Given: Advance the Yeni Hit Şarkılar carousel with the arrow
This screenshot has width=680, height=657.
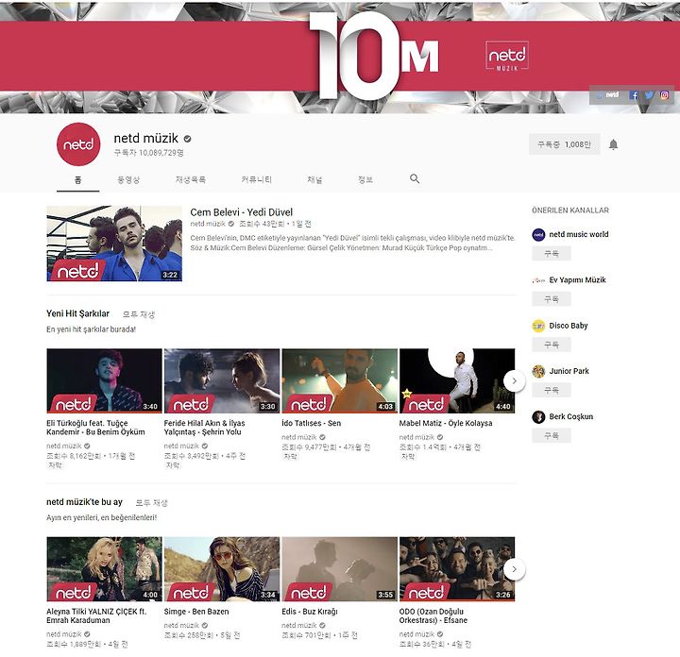Looking at the screenshot, I should 515,381.
